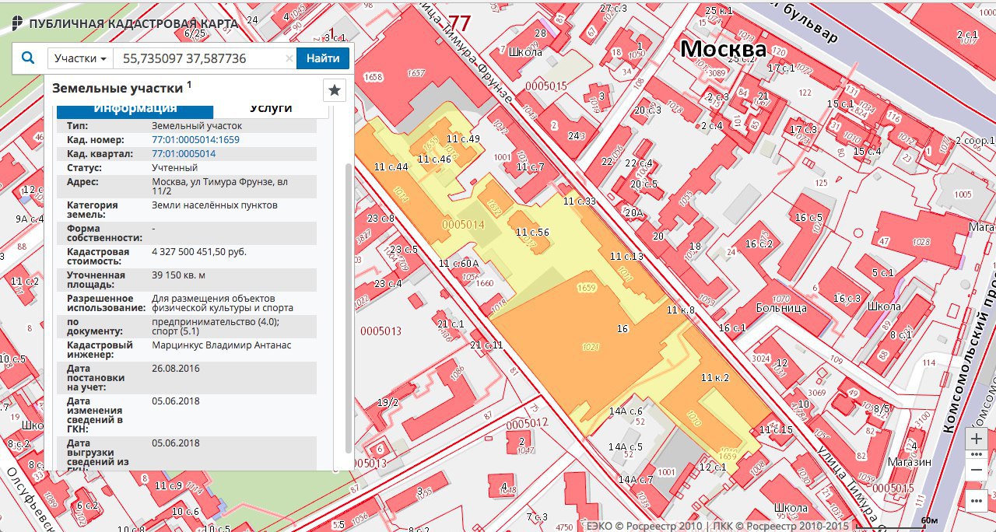Viewport: 996px width, 532px height.
Task: Click building label 11 с.44
Action: point(391,167)
